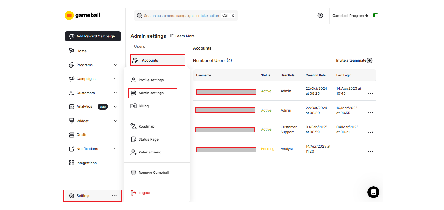
Task: Click Number of Users (4) text
Action: 213,60
